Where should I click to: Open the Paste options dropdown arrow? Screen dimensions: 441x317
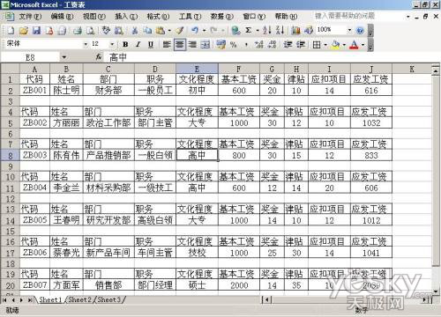click(169, 30)
